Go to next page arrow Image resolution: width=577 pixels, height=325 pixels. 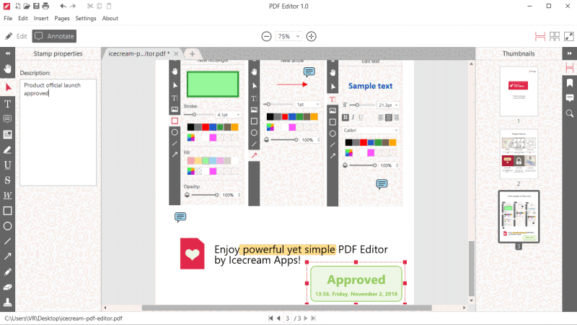(306, 318)
